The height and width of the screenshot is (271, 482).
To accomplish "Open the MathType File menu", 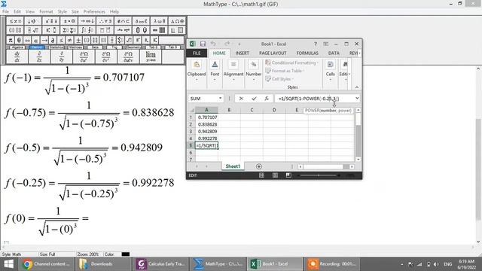I will coord(5,12).
